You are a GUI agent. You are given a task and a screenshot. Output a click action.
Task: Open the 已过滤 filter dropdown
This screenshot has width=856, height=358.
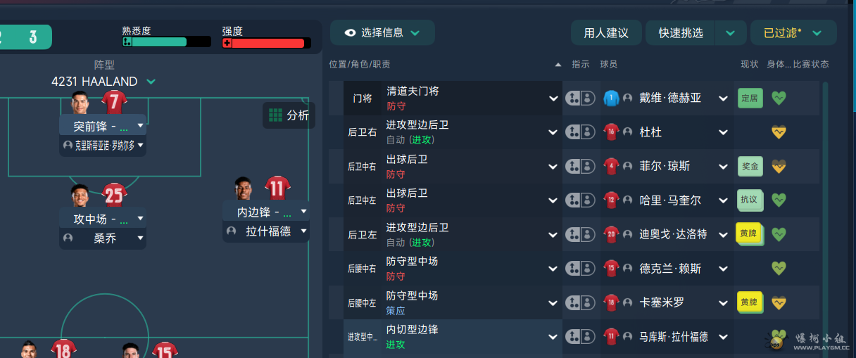click(793, 32)
